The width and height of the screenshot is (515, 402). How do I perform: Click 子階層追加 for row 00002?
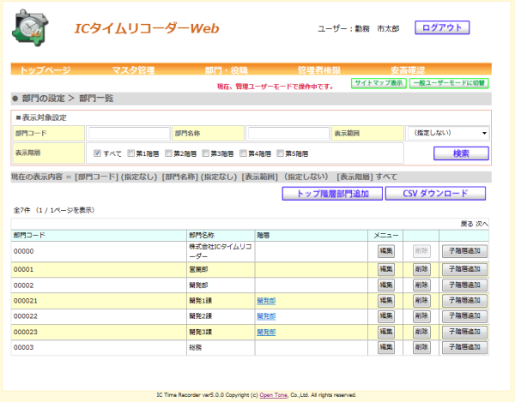click(x=464, y=285)
